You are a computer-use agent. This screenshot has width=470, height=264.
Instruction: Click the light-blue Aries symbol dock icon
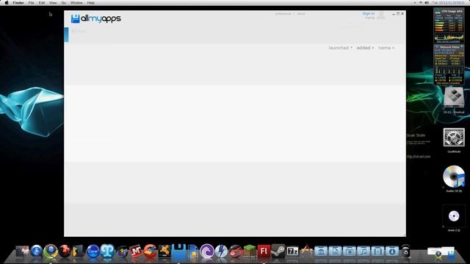pos(107,251)
